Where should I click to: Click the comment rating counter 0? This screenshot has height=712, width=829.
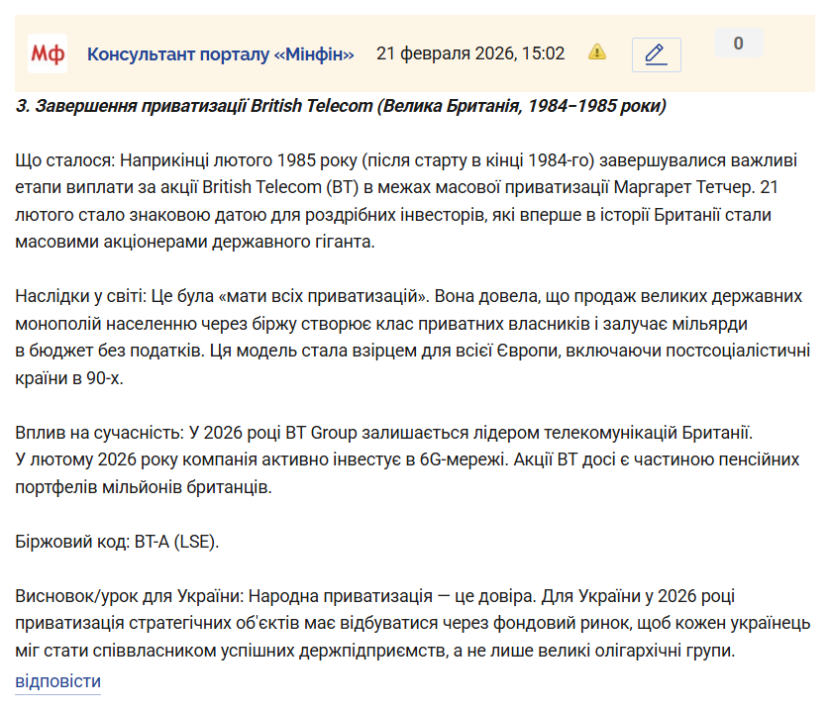click(739, 43)
